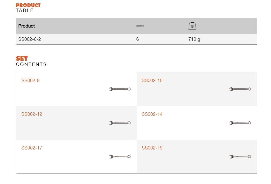Open the SS002-14 product link
The height and width of the screenshot is (184, 271).
tap(152, 114)
